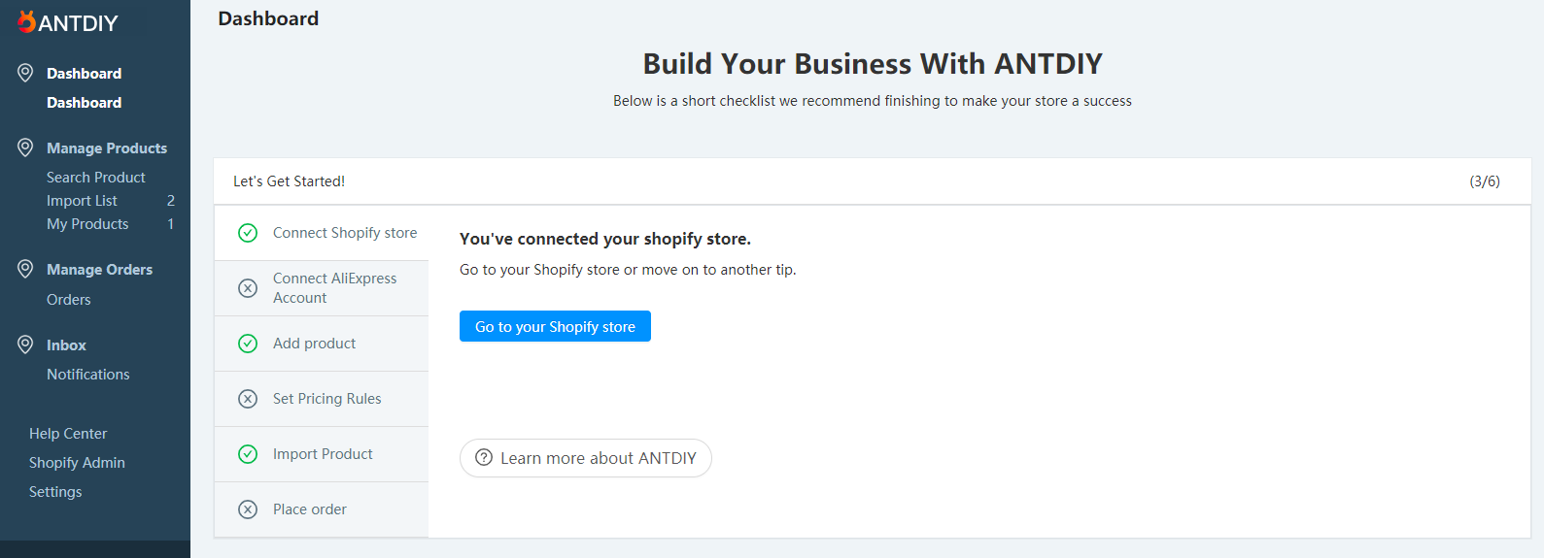Open the Help Center link
Screen dimensions: 1544x558
(x=68, y=434)
